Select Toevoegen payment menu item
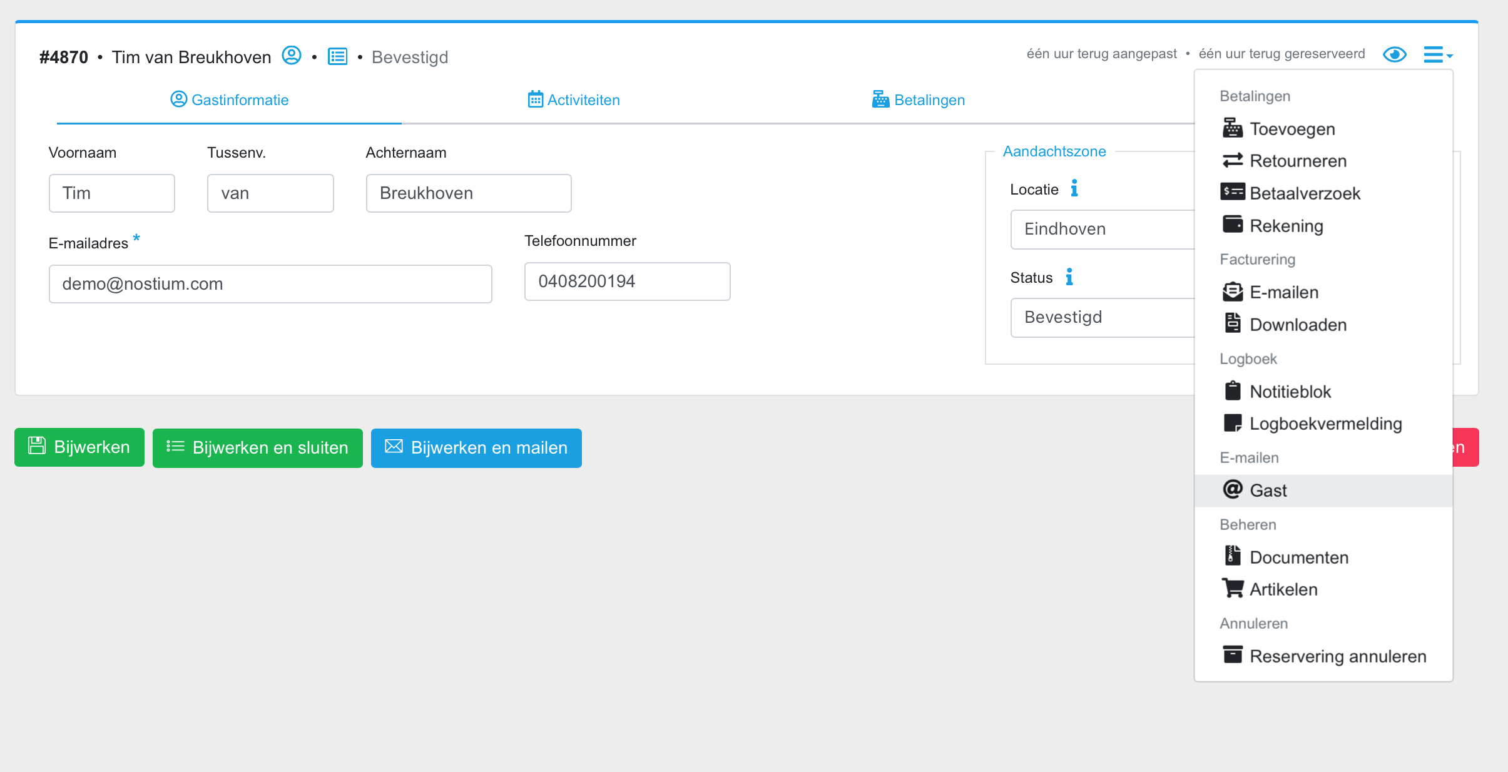Screen dimensions: 1508x772 tap(1291, 129)
